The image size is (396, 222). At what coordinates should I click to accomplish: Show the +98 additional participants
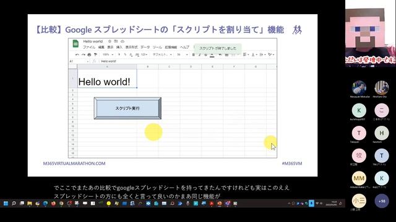[382, 201]
